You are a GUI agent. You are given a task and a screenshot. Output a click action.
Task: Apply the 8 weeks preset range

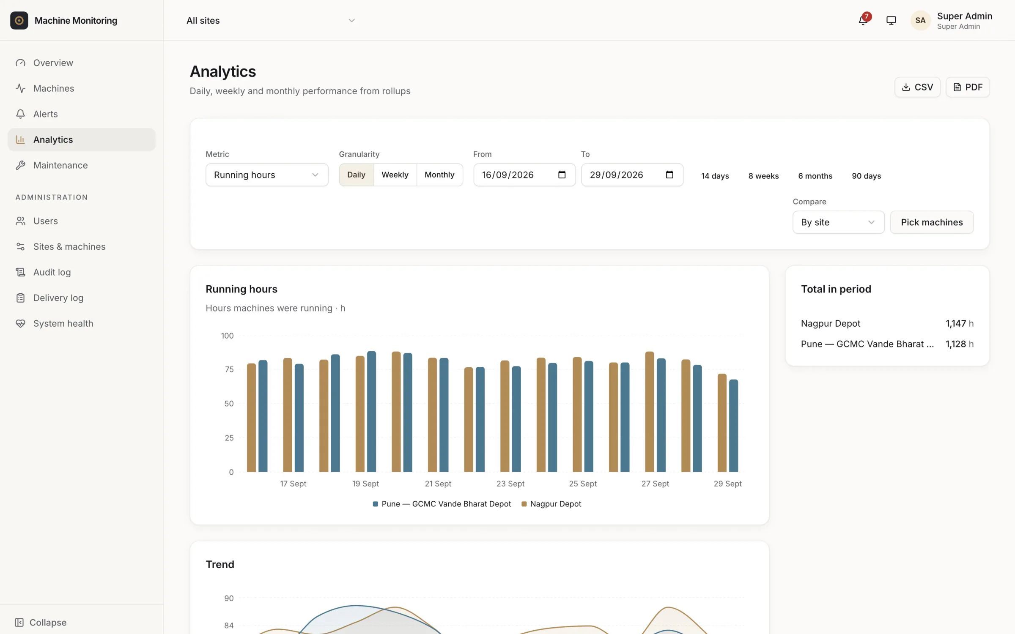point(763,176)
